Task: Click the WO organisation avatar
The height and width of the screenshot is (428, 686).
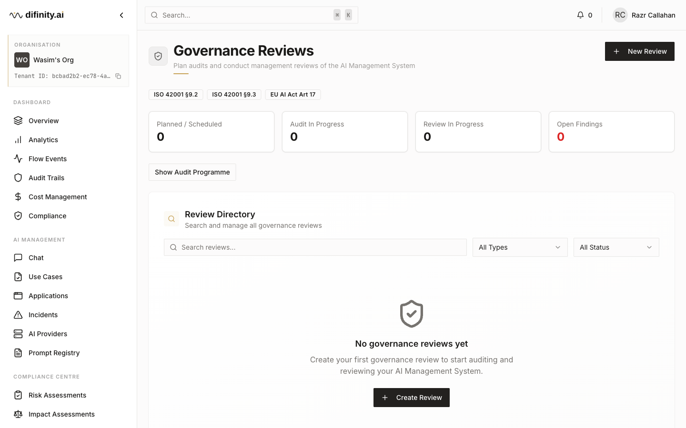Action: tap(22, 60)
